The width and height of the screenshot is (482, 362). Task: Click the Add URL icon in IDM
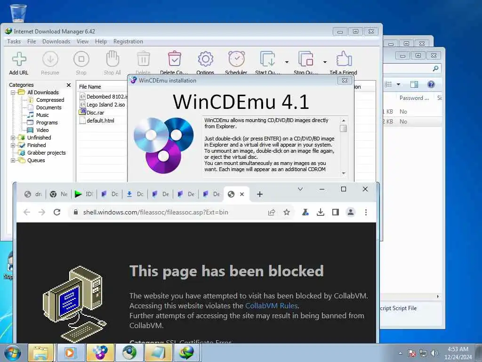[x=19, y=59]
